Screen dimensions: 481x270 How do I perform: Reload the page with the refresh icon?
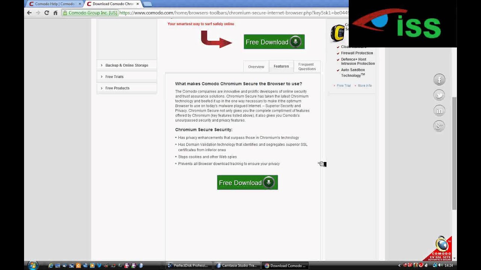pos(47,13)
